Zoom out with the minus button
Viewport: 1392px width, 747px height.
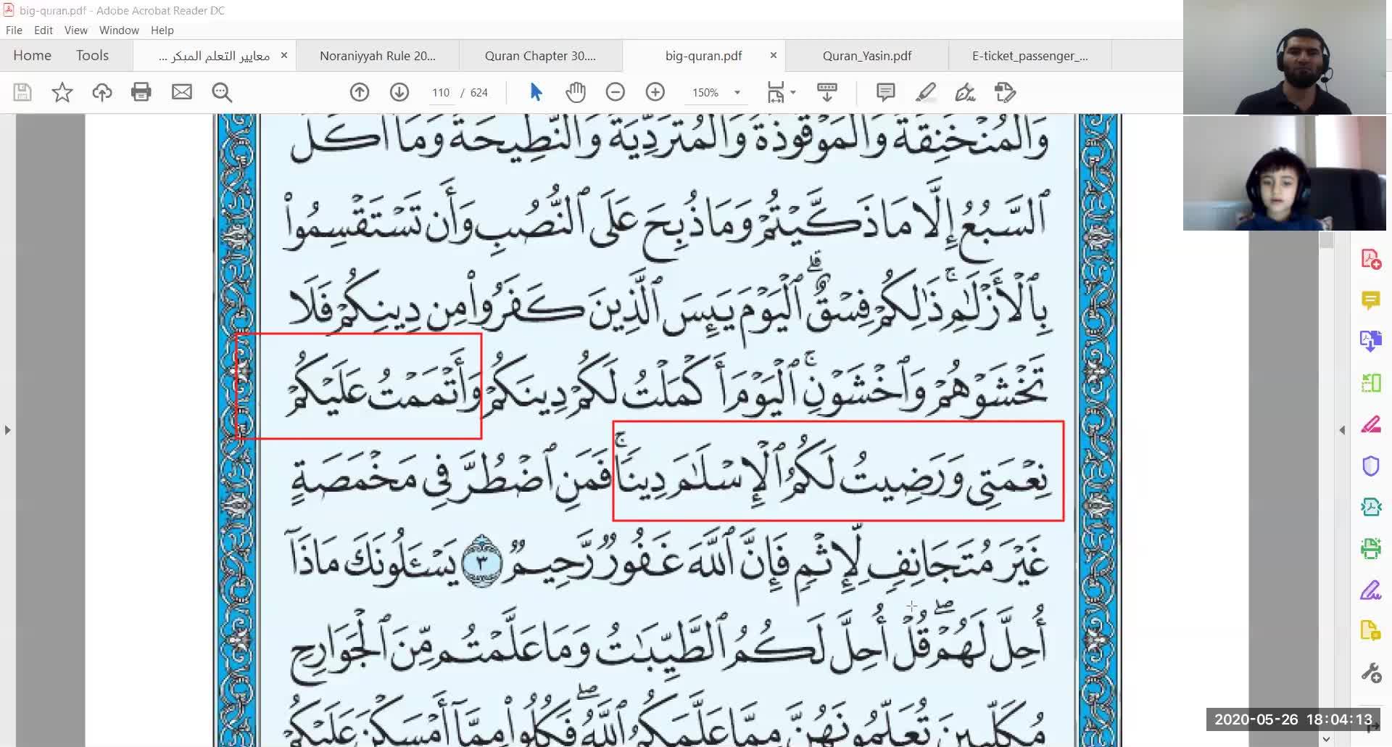(616, 92)
